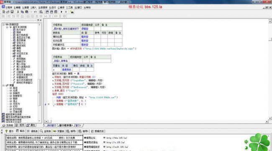The height and width of the screenshot is (151, 272).
Task: Switch to the 属性 panel tab
Action: tap(31, 125)
